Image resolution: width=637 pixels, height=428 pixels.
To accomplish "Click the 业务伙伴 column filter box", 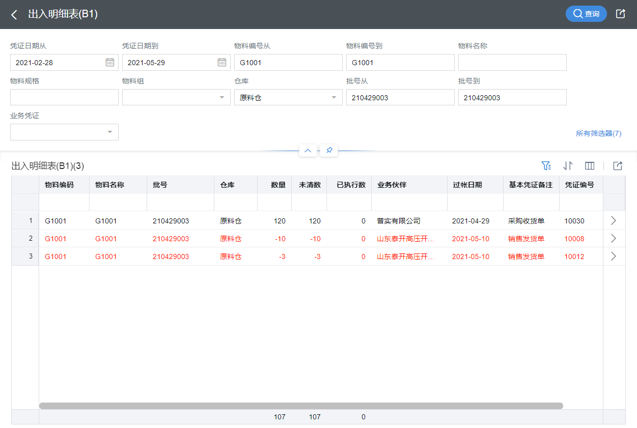I will (x=409, y=203).
